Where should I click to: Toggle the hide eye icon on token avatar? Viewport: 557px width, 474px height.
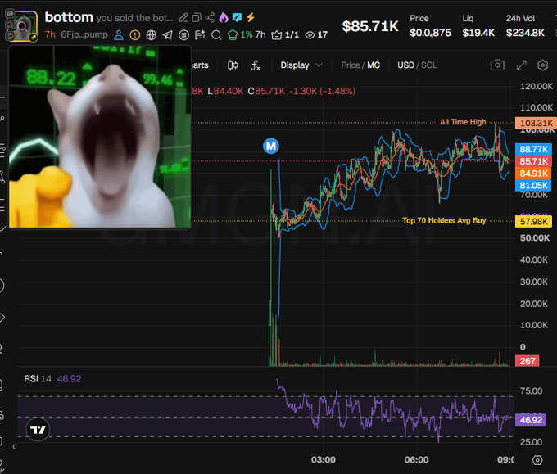[10, 14]
